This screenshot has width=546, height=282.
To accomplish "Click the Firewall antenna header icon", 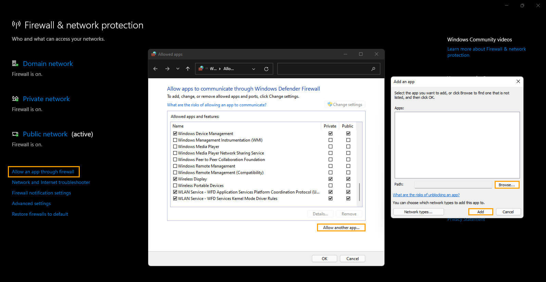I will [16, 25].
